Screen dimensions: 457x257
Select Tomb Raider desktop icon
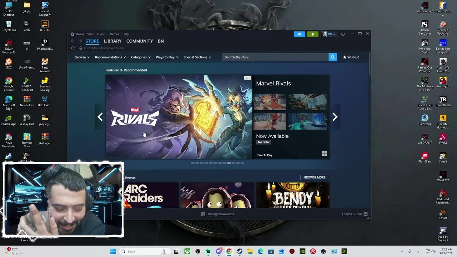(443, 101)
